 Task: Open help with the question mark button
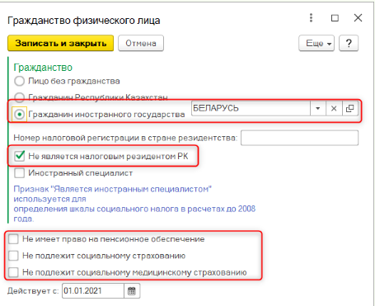(349, 43)
